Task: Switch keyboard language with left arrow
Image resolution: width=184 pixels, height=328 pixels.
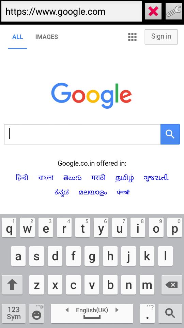Action: tap(67, 310)
